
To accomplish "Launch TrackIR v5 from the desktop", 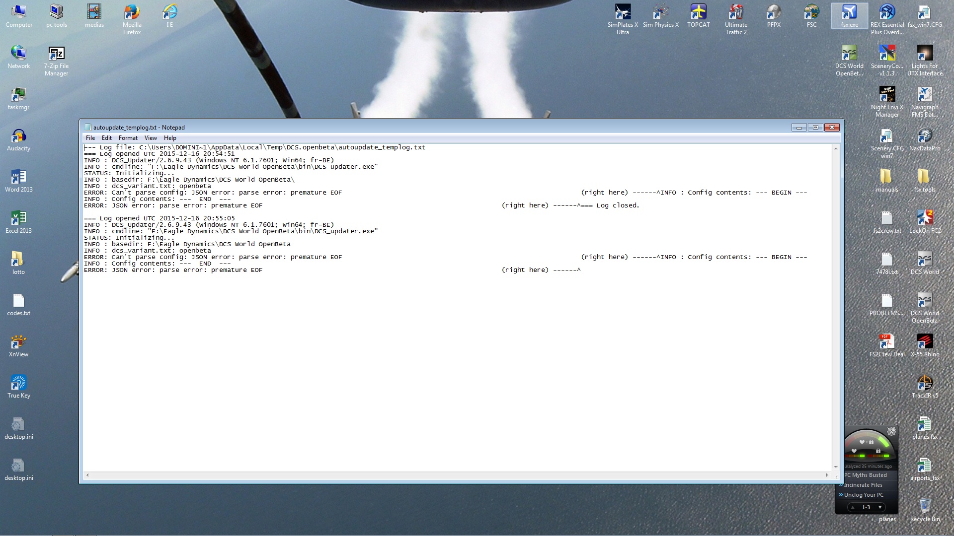I will pyautogui.click(x=925, y=387).
